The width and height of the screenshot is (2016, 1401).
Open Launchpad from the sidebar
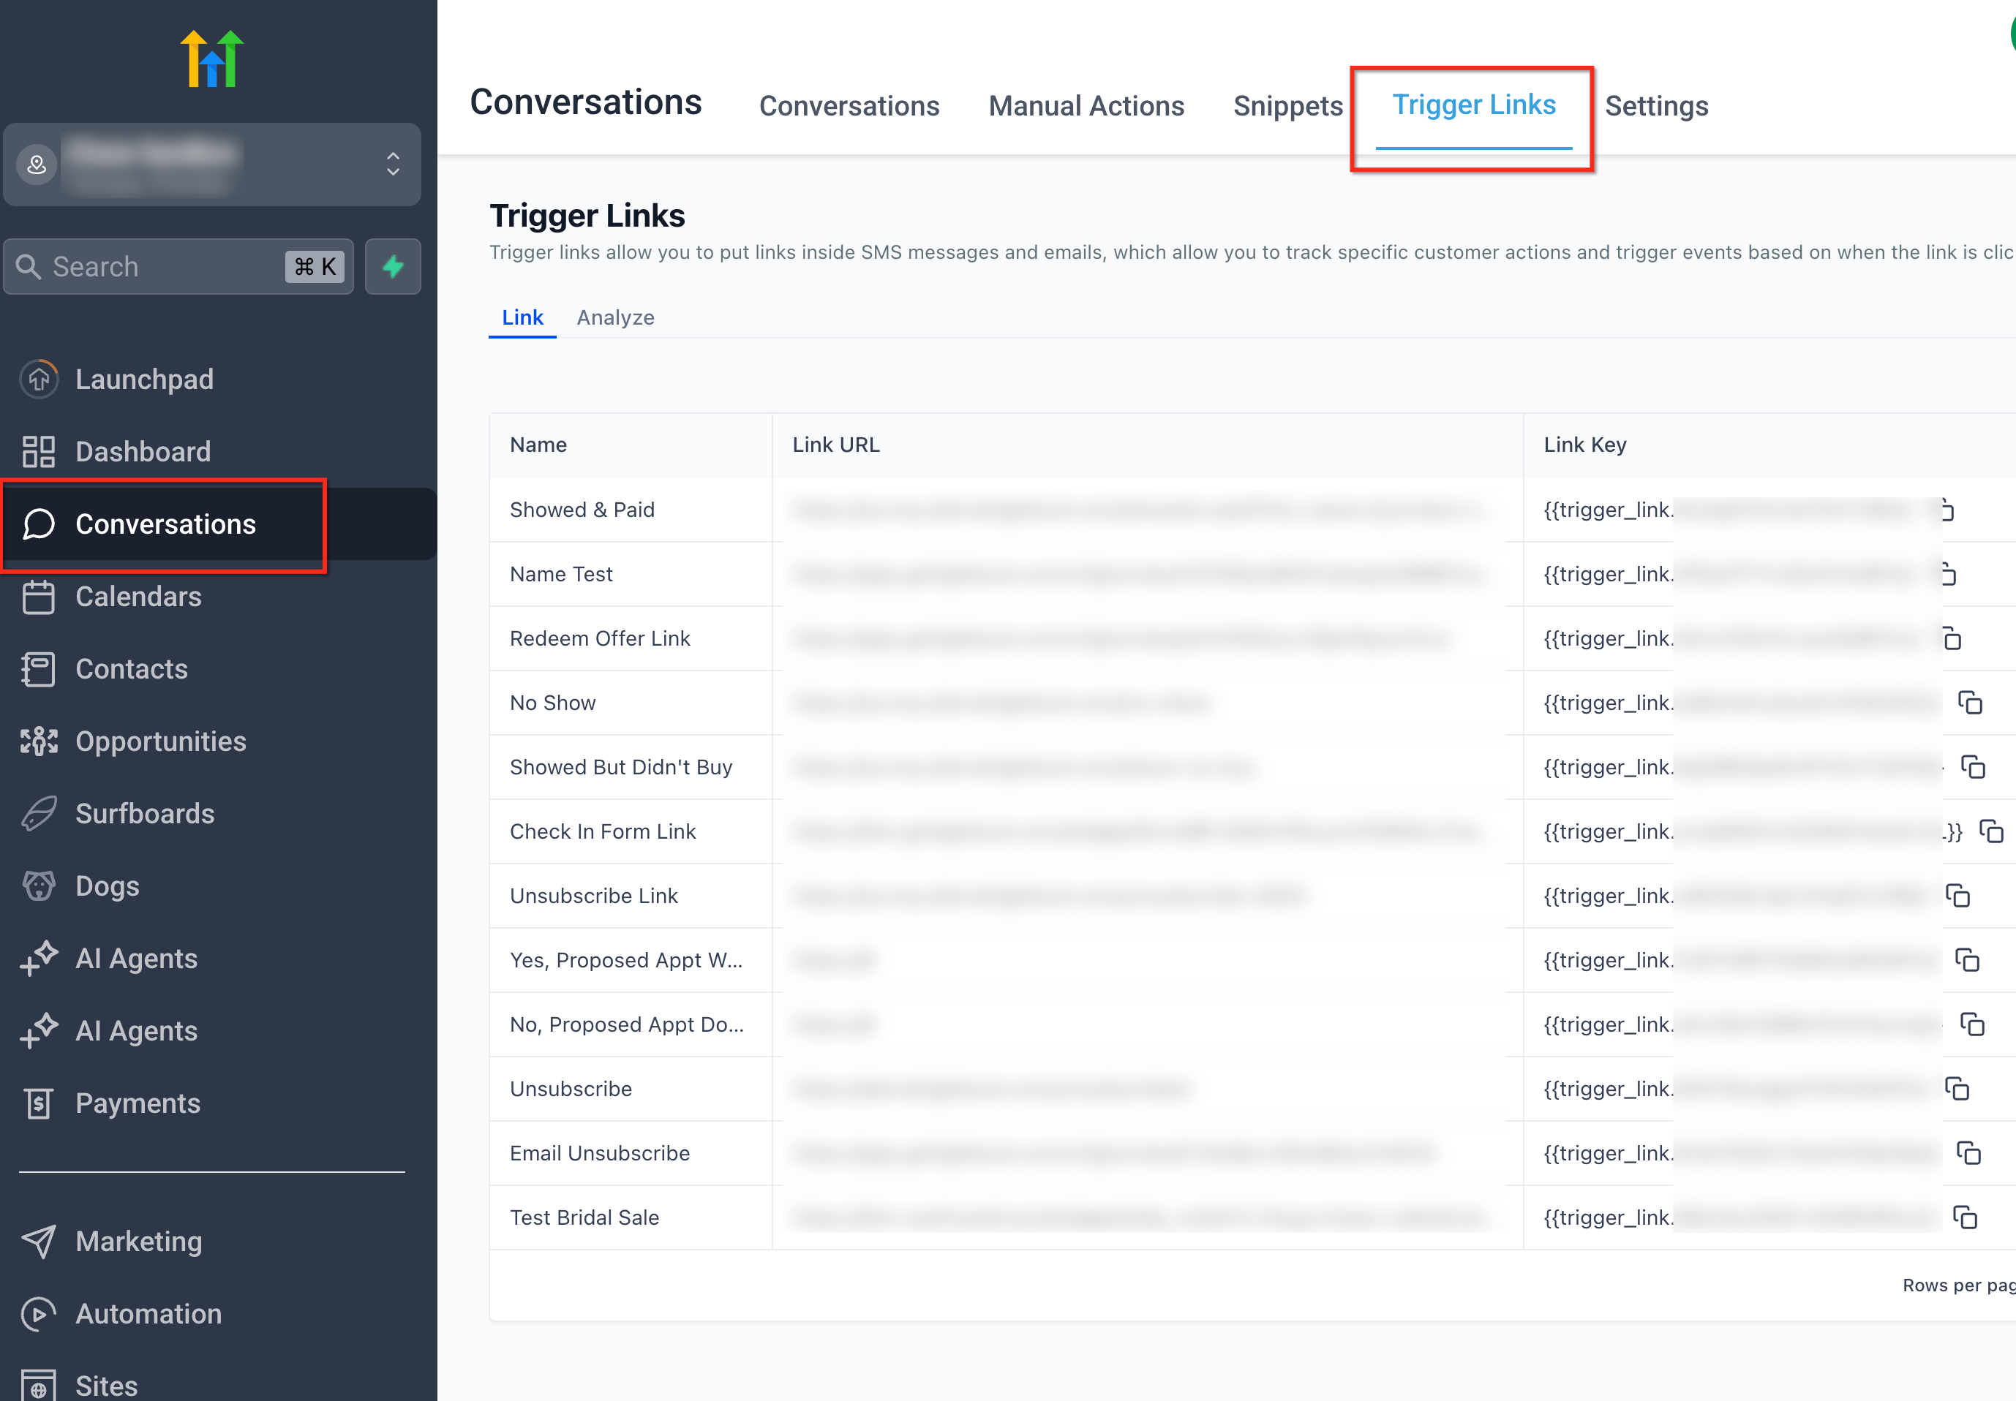144,379
